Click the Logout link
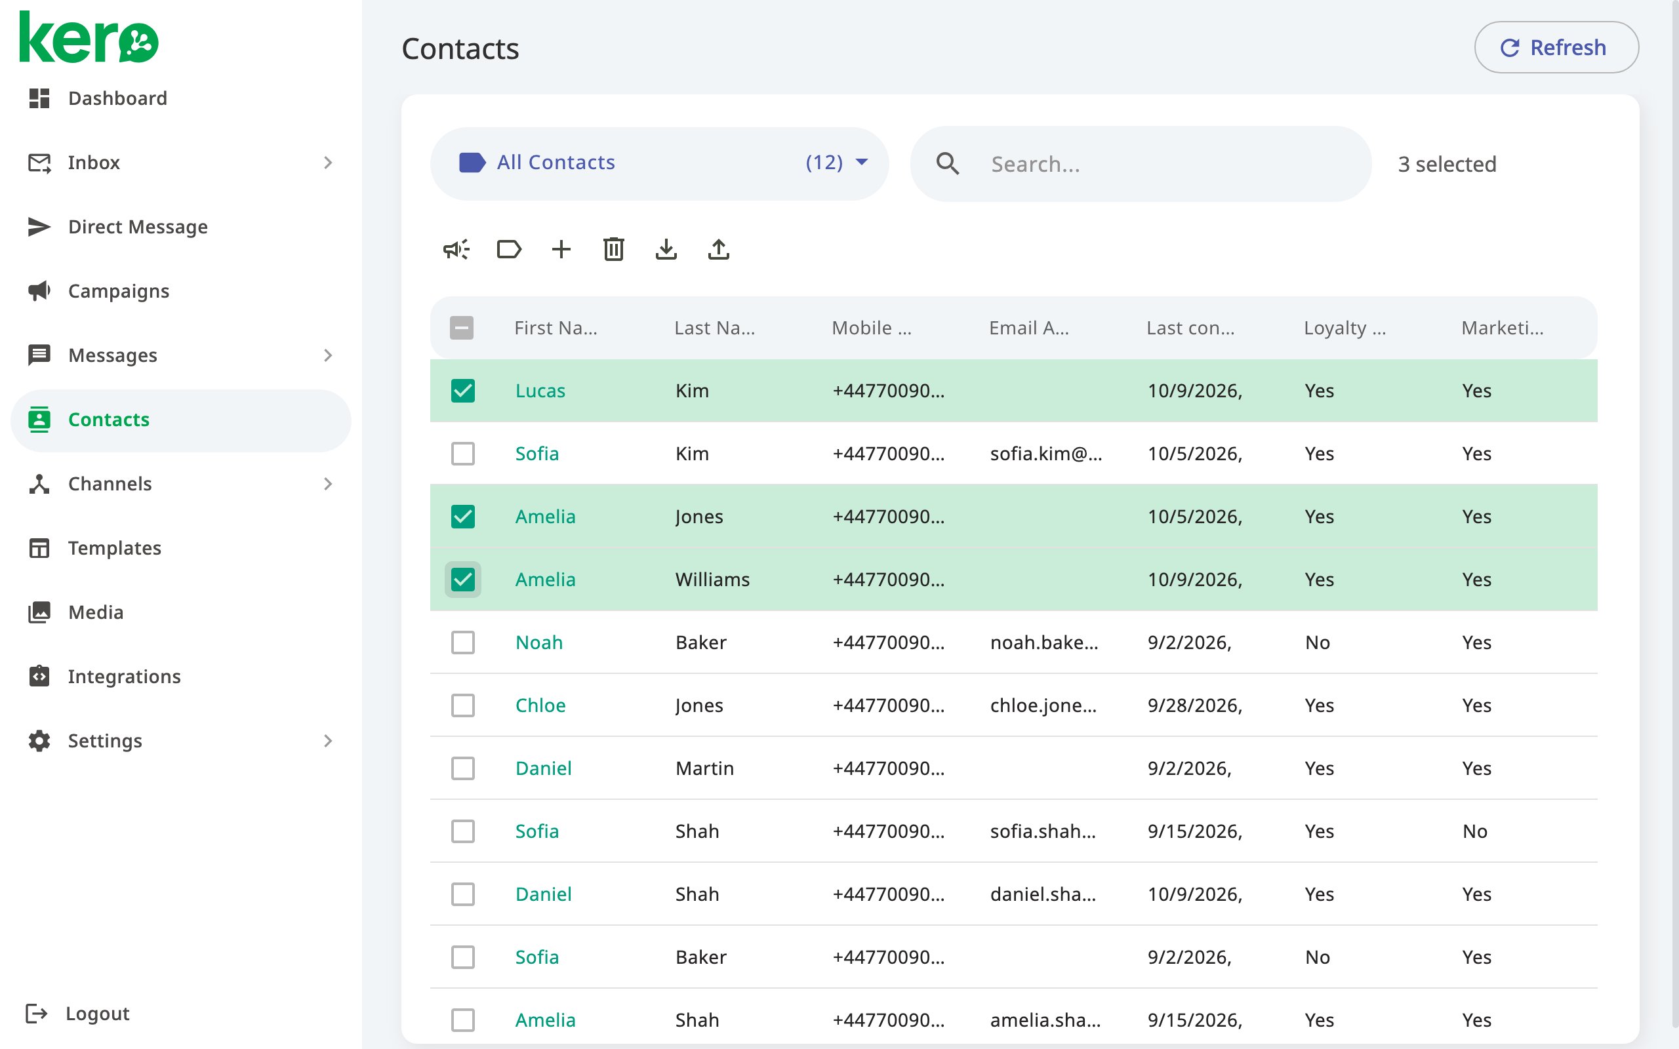 [77, 1014]
